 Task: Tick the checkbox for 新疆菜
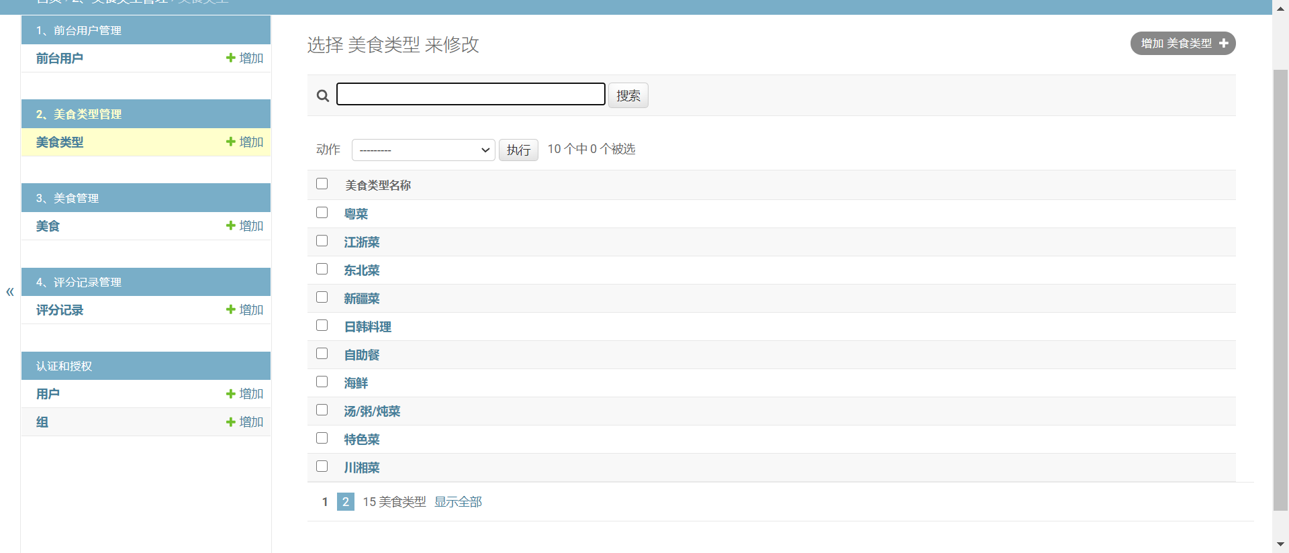[322, 297]
